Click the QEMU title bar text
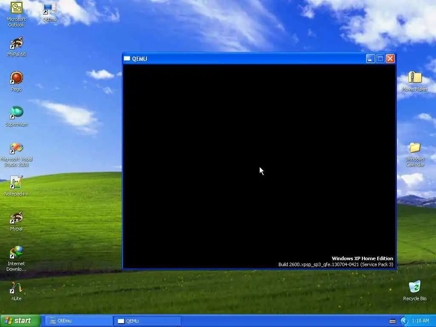 pos(140,59)
